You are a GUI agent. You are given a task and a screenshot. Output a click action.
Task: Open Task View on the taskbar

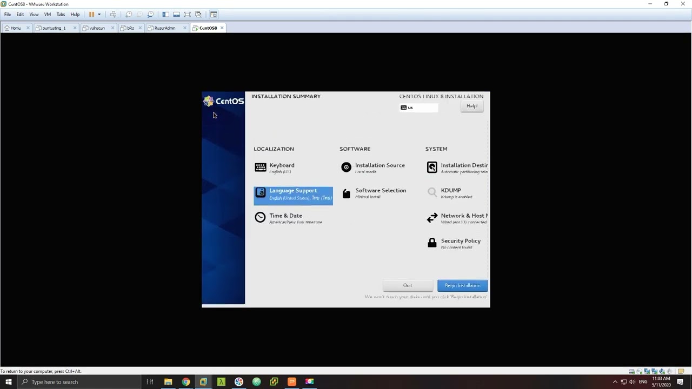click(x=150, y=382)
